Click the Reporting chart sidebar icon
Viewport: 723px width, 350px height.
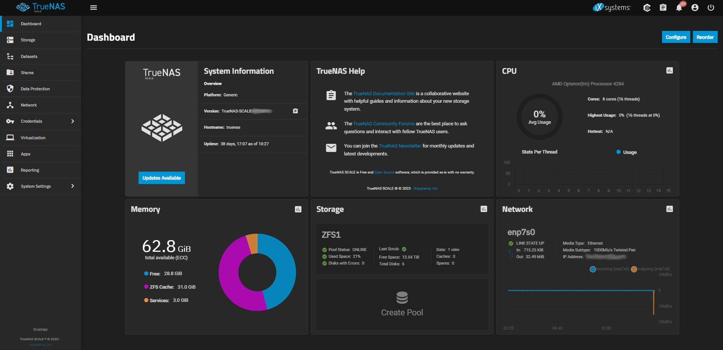10,170
